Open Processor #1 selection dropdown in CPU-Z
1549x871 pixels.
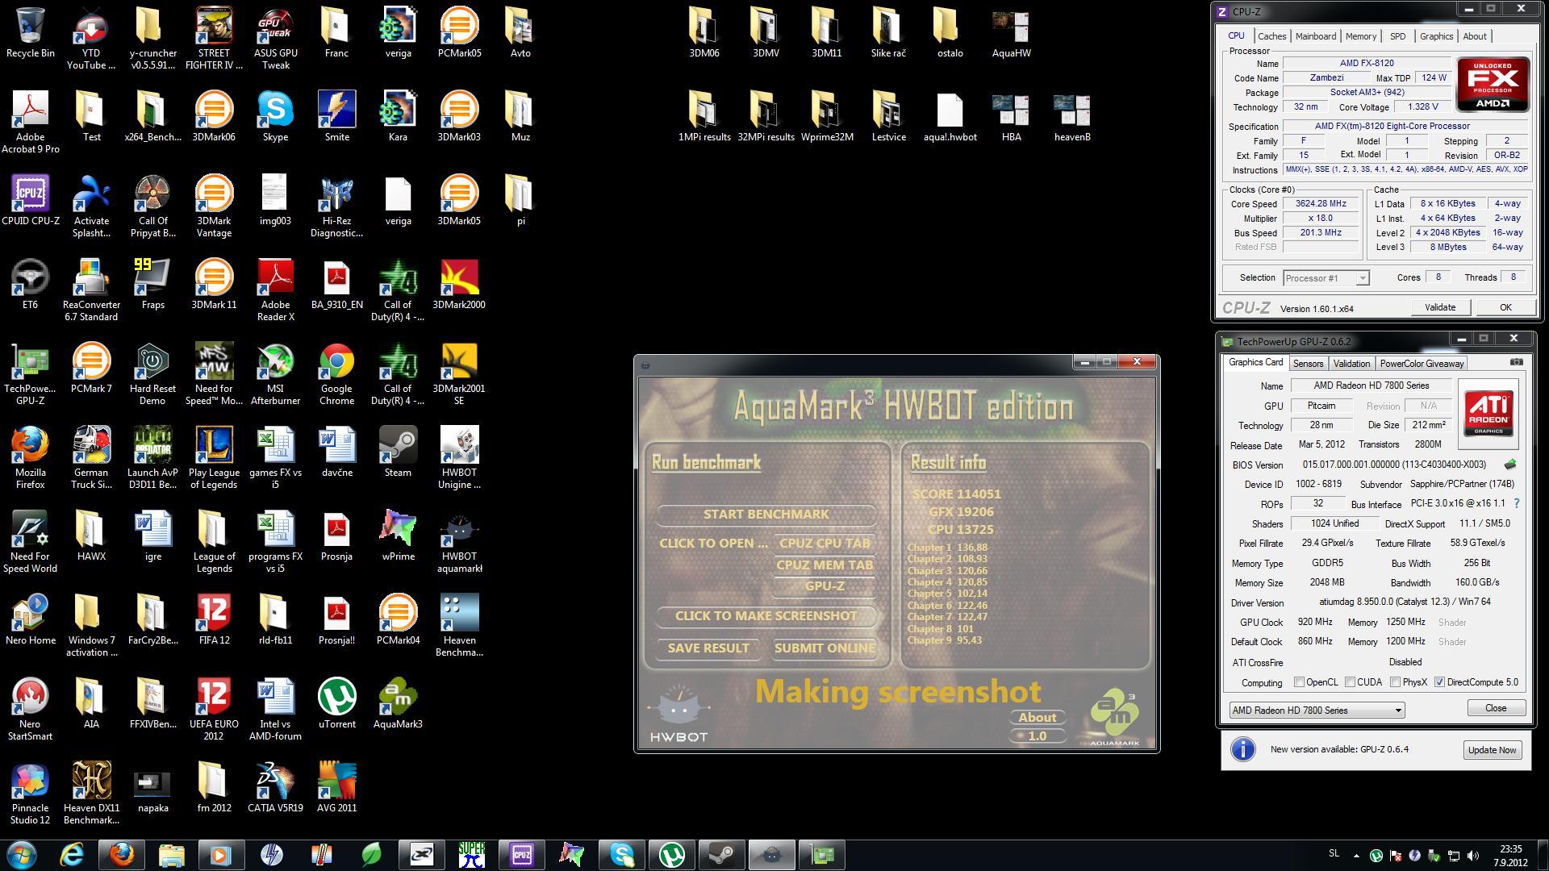pos(1326,278)
